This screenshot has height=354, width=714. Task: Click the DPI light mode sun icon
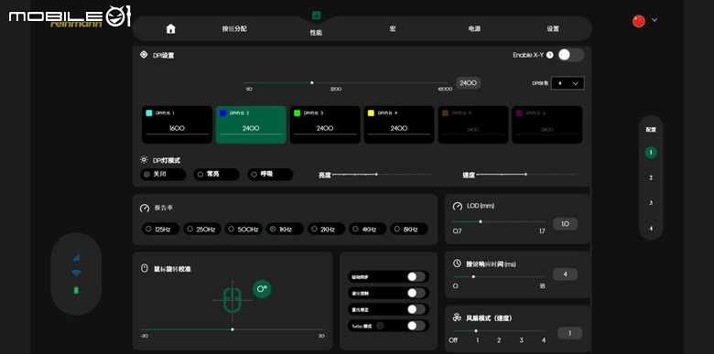144,160
